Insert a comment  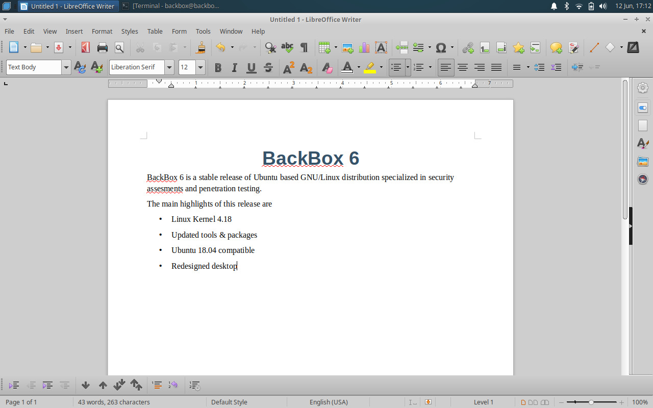pyautogui.click(x=555, y=47)
